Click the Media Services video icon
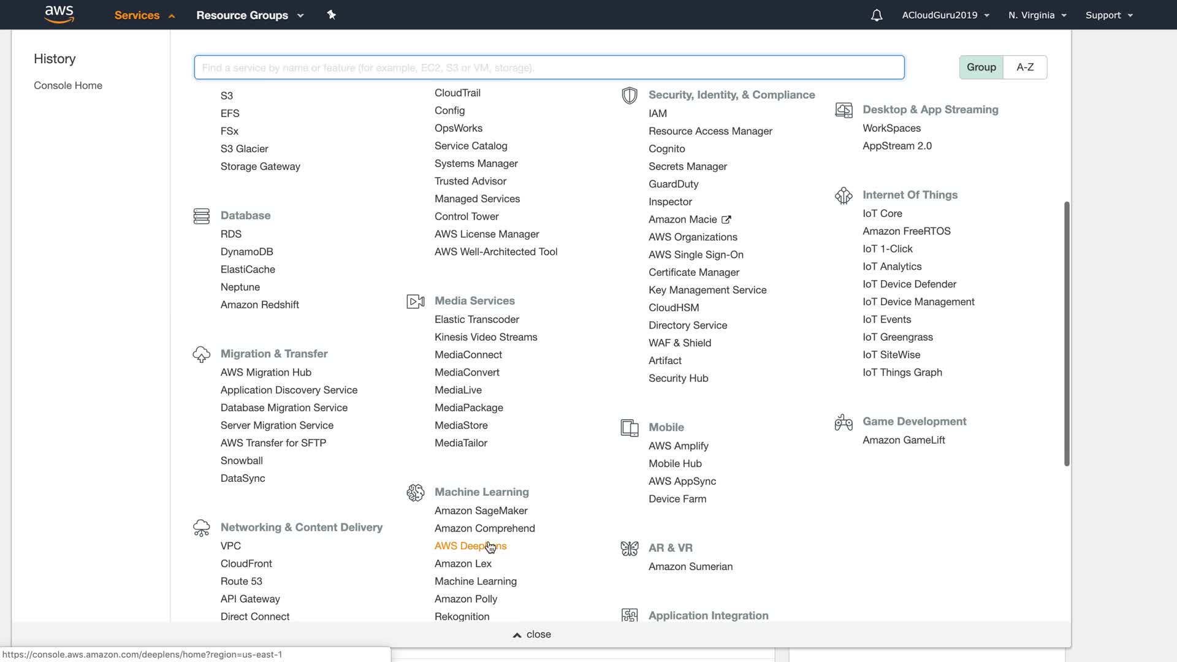 click(415, 301)
